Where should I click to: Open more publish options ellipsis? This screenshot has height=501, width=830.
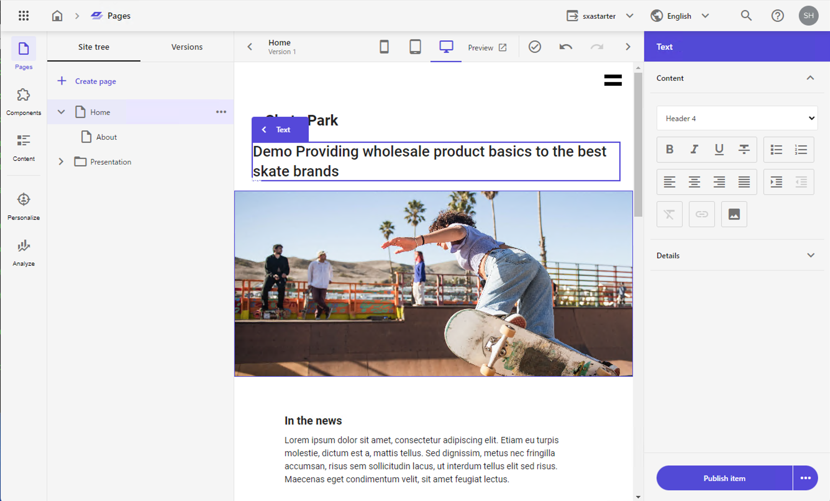[805, 478]
